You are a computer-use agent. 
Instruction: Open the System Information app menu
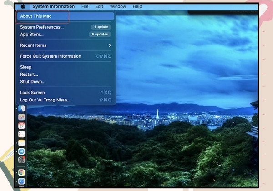click(x=53, y=7)
